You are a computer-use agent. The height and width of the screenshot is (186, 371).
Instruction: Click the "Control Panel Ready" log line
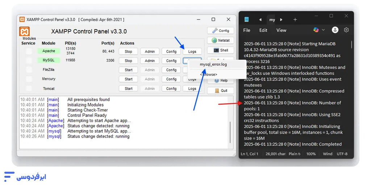coord(87,115)
